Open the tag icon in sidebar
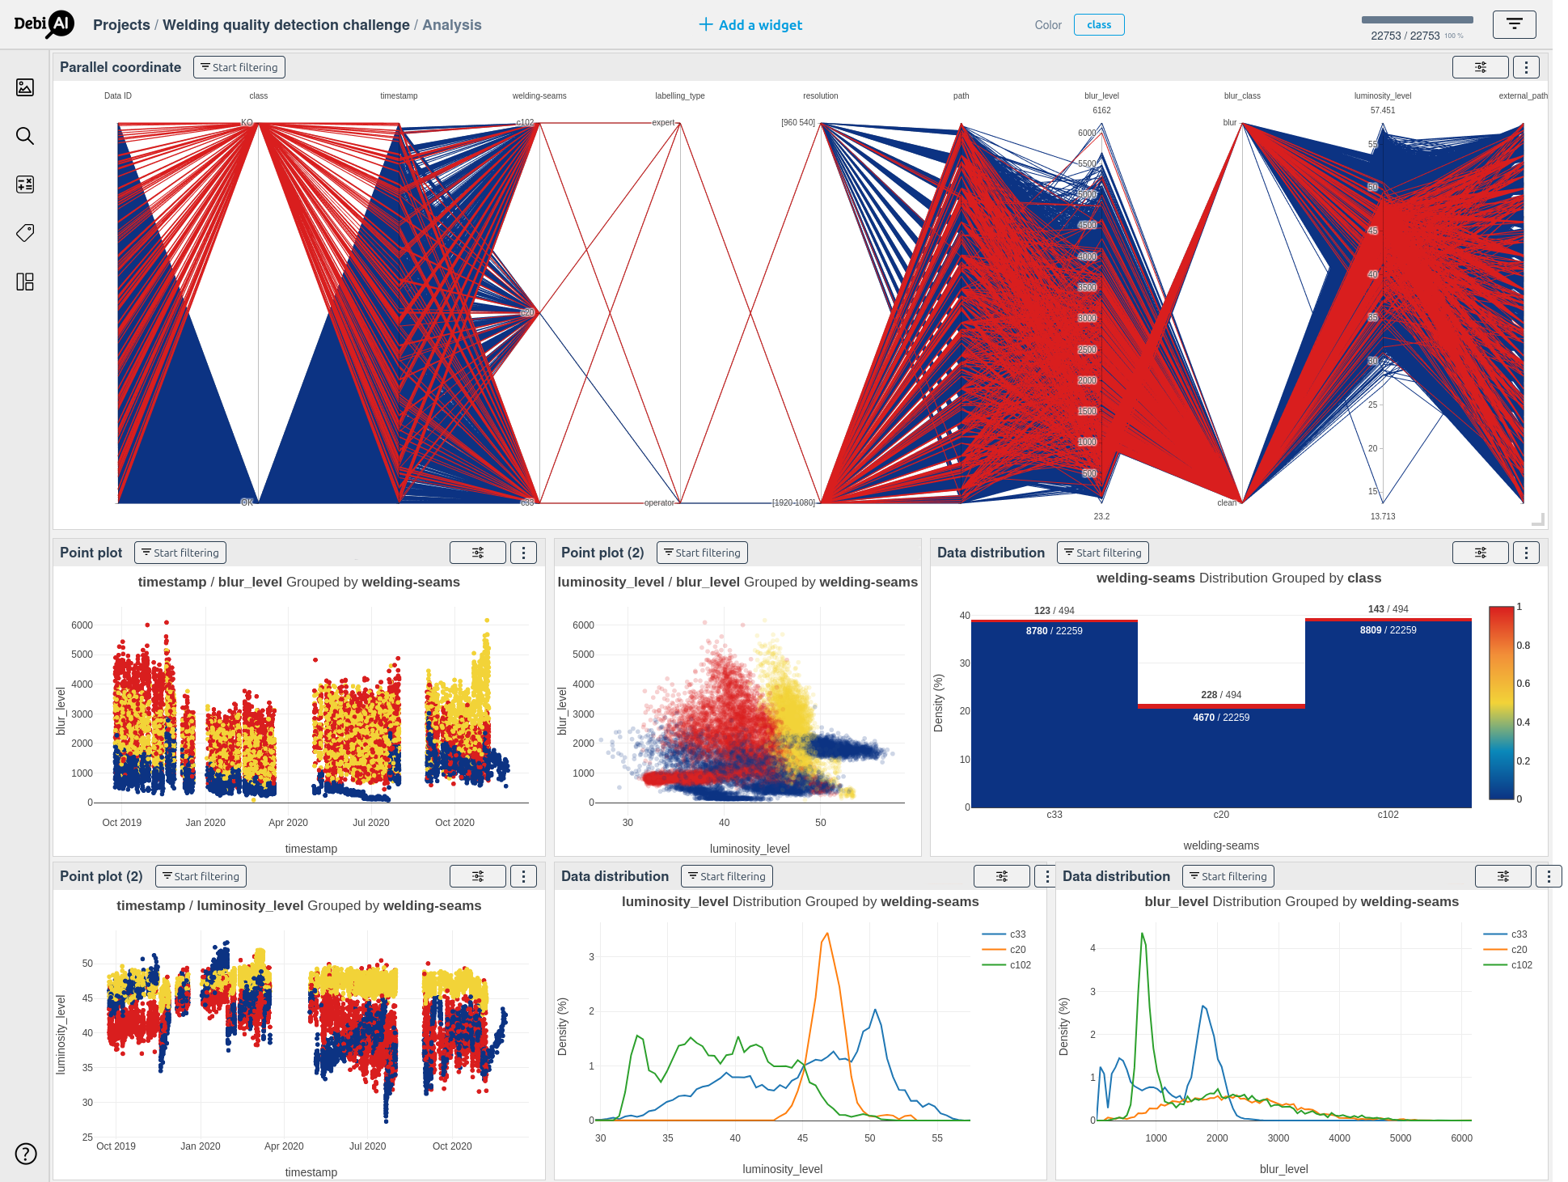The height and width of the screenshot is (1182, 1568). click(x=25, y=233)
